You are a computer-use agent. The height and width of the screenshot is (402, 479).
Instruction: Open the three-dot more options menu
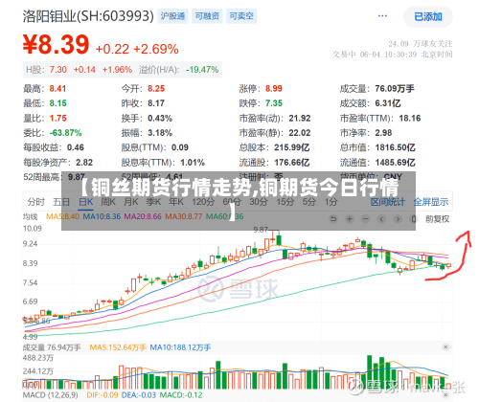382,16
